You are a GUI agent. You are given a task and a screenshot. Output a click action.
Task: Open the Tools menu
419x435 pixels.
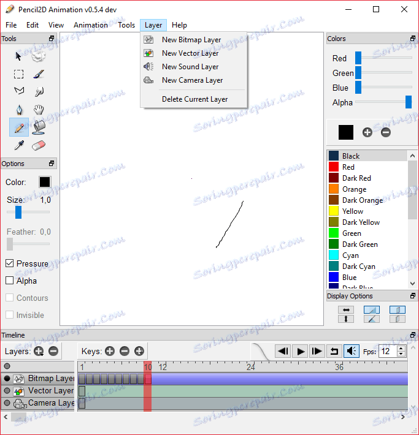(x=126, y=25)
